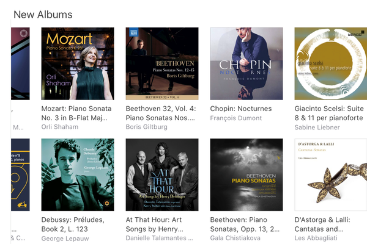Click the Gala Chistiakova artist link

[235, 238]
